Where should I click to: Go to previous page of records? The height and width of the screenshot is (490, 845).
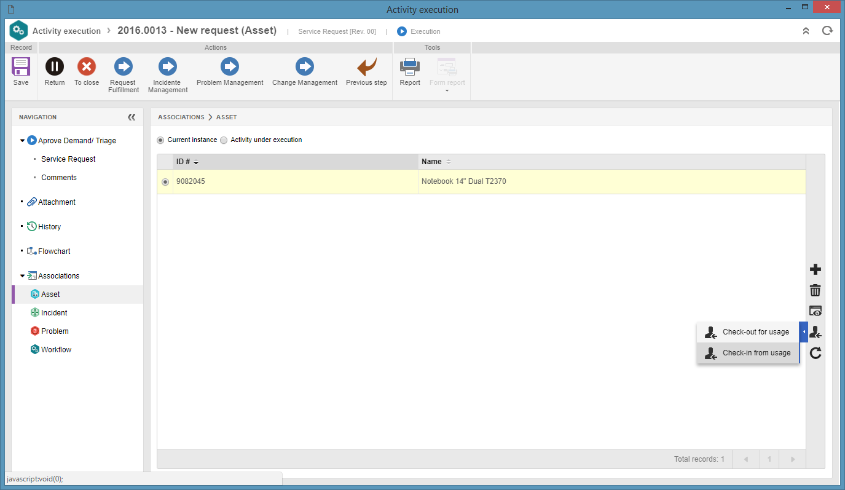(x=746, y=459)
